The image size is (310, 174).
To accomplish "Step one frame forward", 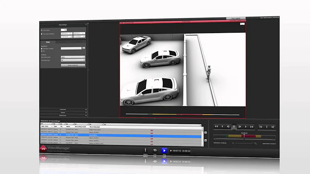I will click(x=240, y=127).
